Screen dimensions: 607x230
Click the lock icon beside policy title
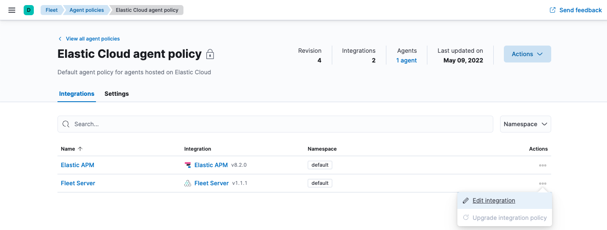210,54
